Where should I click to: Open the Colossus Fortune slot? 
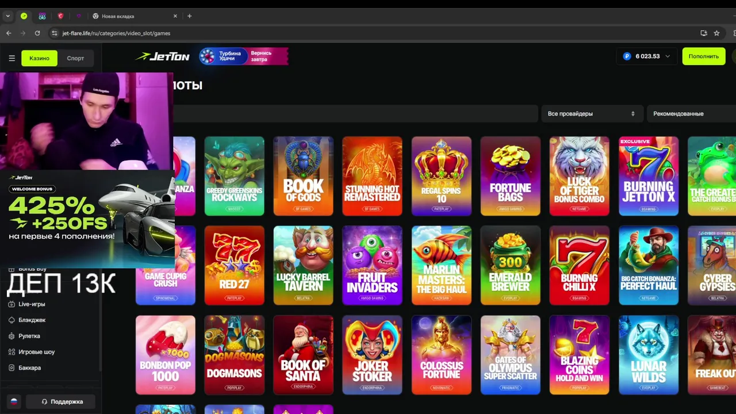click(441, 355)
